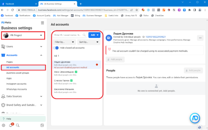
Task: Open the notifications bell with badge
Action: click(x=11, y=125)
